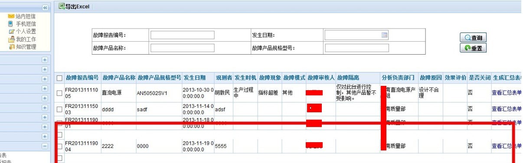Viewport: 523px width, 163px height.
Task: Select model cell 0000
Action: 143,147
